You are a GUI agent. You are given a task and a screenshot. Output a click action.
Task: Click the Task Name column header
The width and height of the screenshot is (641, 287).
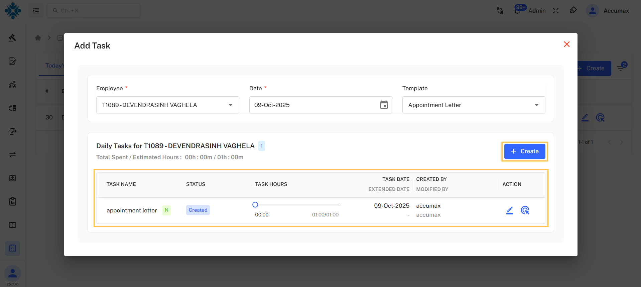(x=121, y=184)
